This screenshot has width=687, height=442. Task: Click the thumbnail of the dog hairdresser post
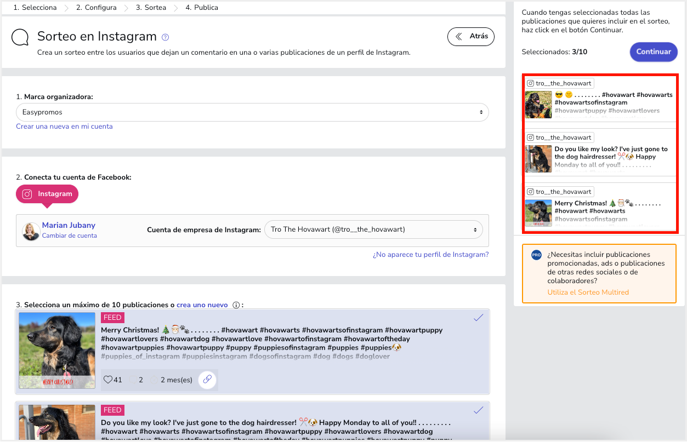point(57,423)
